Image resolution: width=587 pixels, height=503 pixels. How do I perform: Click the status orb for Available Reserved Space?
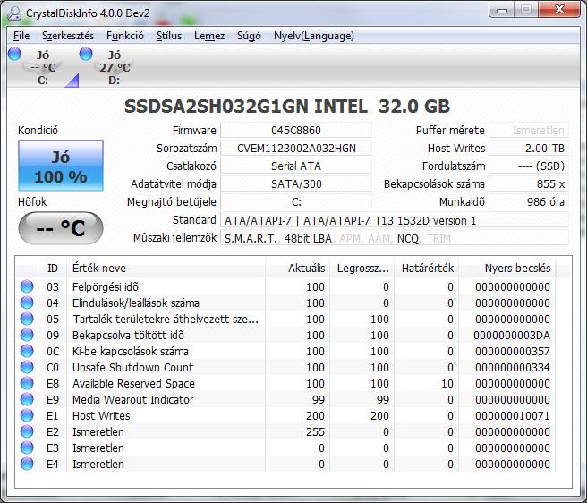click(x=27, y=384)
